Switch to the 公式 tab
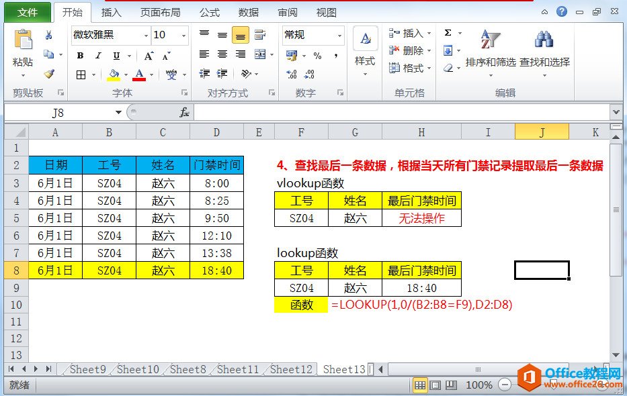The width and height of the screenshot is (627, 396). click(x=210, y=12)
